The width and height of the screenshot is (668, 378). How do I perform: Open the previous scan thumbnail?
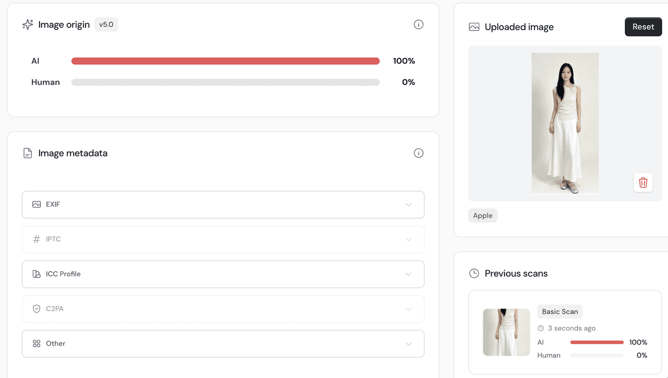[x=506, y=332]
